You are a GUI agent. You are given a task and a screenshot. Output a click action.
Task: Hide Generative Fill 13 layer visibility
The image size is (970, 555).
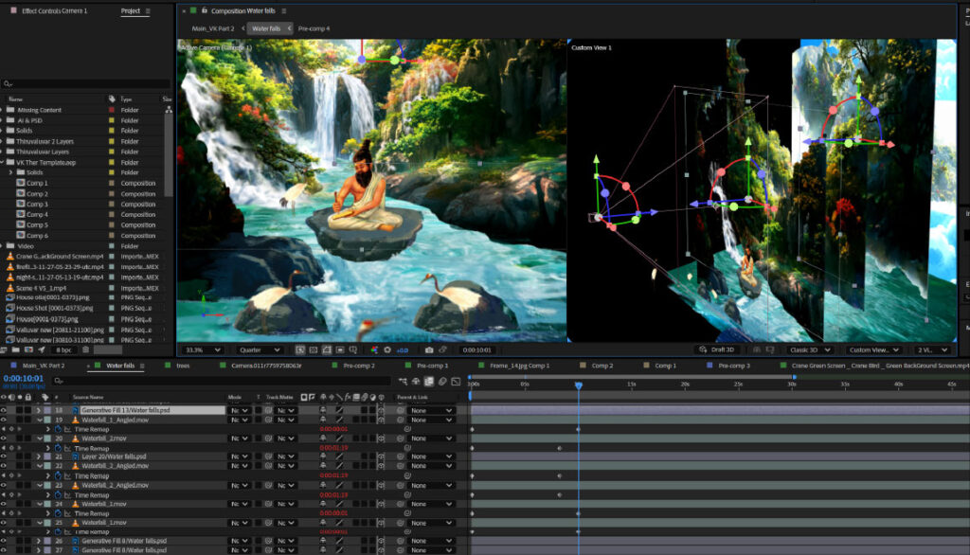(x=4, y=410)
